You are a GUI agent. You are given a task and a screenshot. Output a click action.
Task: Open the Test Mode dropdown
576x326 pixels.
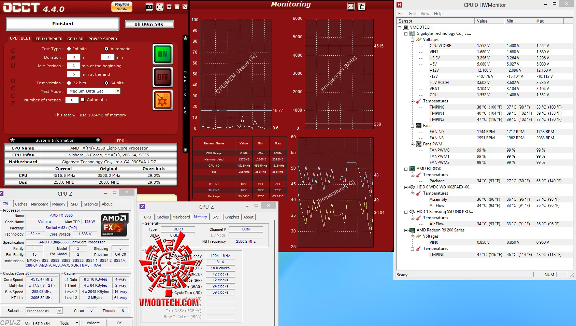118,91
